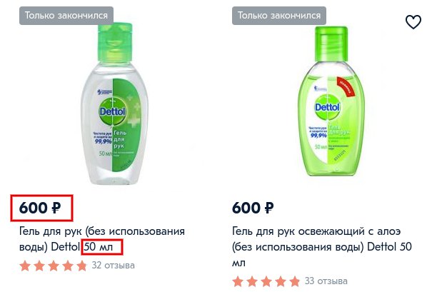View the 32 отзыва reviews
427x292 pixels.
point(113,266)
